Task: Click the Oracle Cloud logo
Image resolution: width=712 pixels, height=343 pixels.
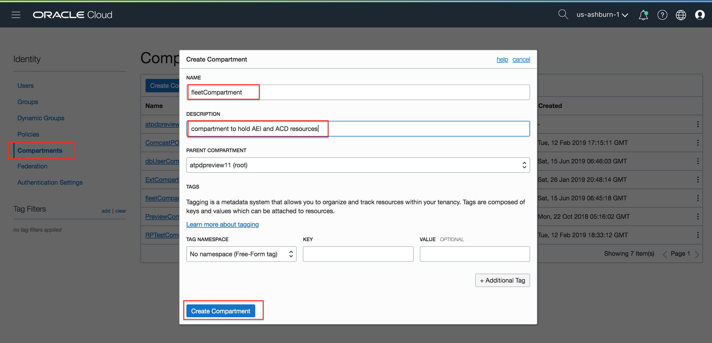Action: pyautogui.click(x=72, y=15)
